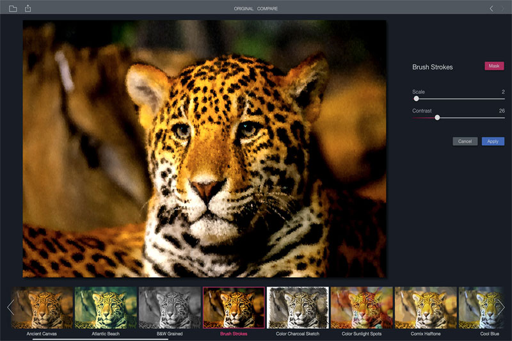Click the filter strip horizontal scrollbar

pyautogui.click(x=100, y=339)
